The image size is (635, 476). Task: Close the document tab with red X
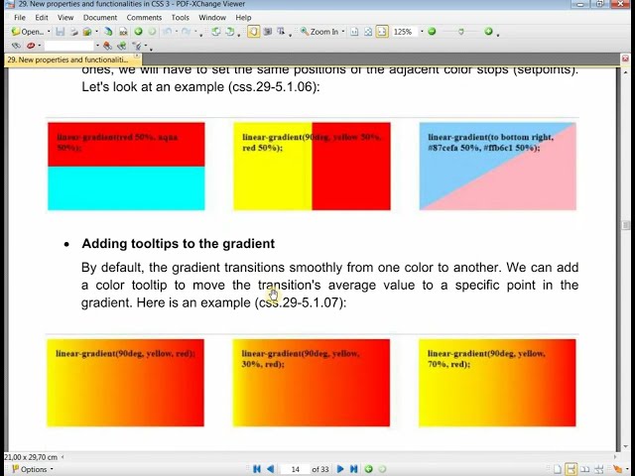point(625,59)
